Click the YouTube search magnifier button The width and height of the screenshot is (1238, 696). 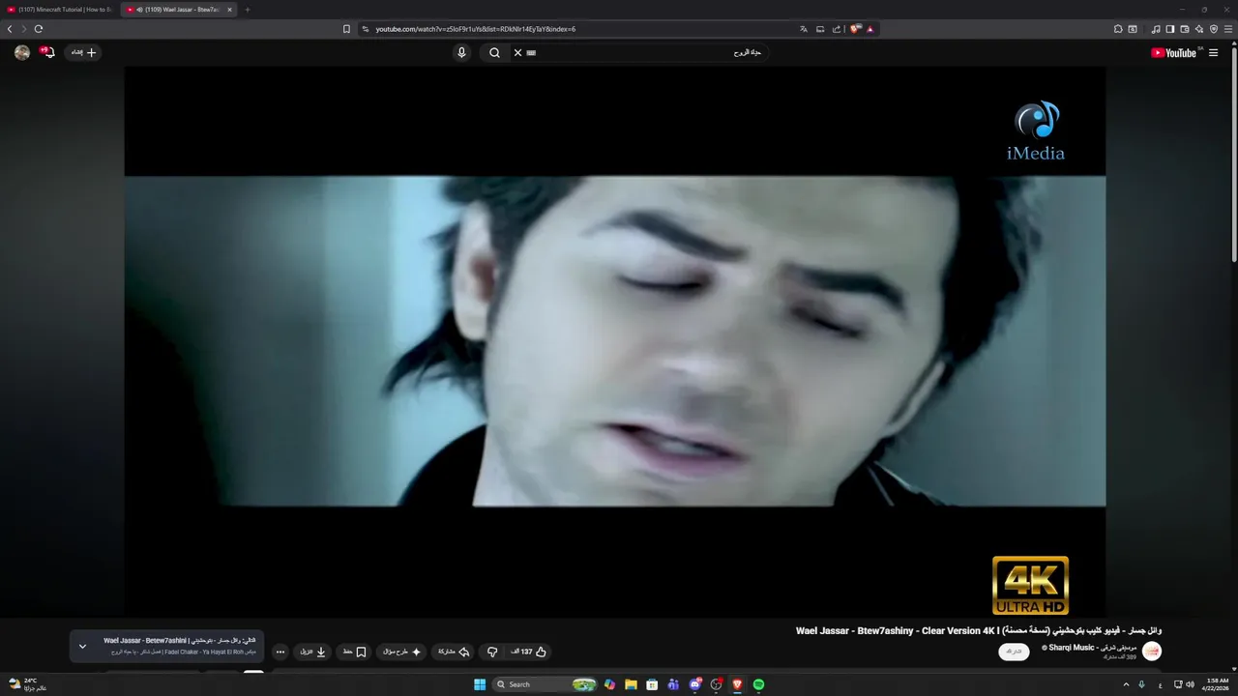tap(494, 52)
